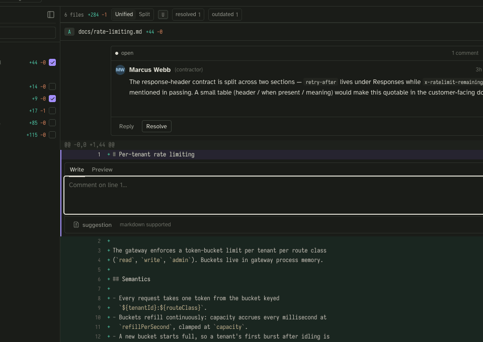Click the open status of the thread
Screen dimensions: 483x342
(124, 53)
